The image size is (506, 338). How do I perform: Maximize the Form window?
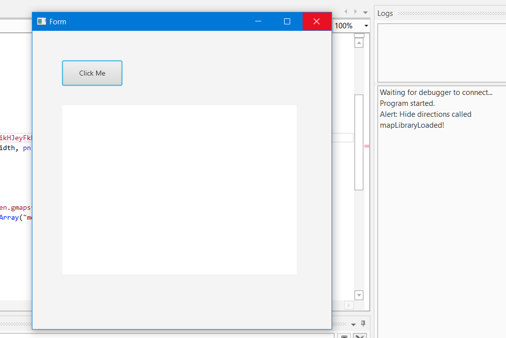(x=287, y=21)
